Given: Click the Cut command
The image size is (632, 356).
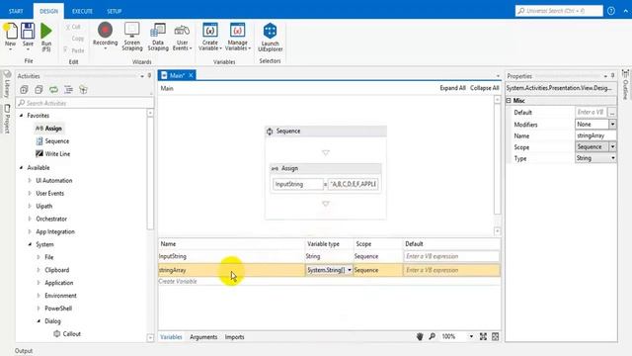Looking at the screenshot, I should [x=72, y=27].
